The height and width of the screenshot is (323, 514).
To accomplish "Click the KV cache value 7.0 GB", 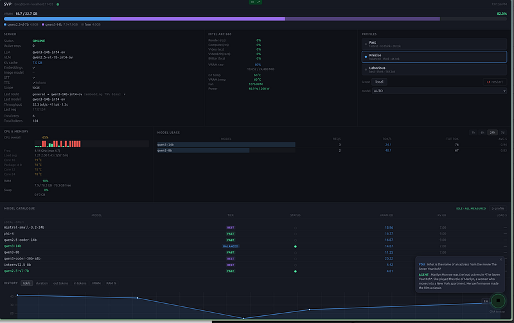I will (x=37, y=62).
